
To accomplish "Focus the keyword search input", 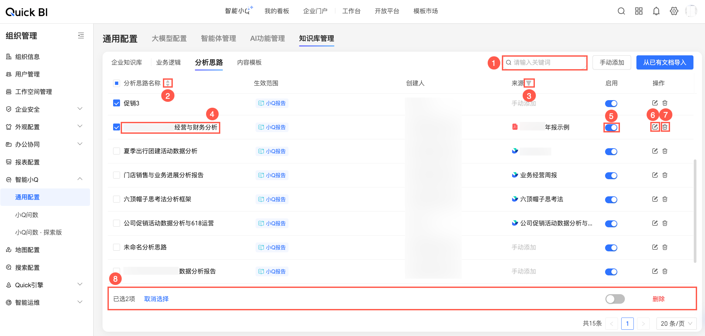I will pos(545,62).
